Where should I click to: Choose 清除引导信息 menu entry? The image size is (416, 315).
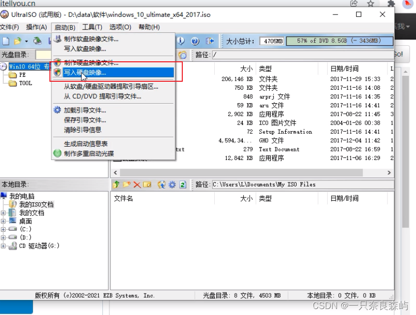113,130
